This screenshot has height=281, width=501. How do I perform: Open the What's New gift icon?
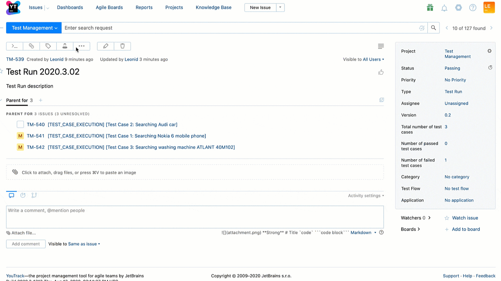[x=430, y=7]
